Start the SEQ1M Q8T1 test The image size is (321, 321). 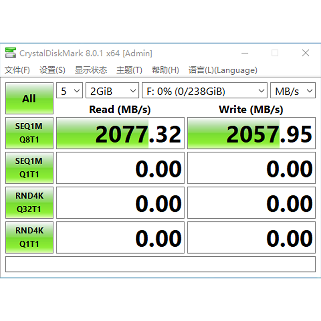pyautogui.click(x=29, y=133)
